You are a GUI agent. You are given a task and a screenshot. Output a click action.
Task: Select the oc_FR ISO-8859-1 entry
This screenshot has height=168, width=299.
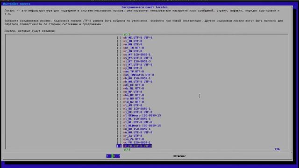(134, 143)
